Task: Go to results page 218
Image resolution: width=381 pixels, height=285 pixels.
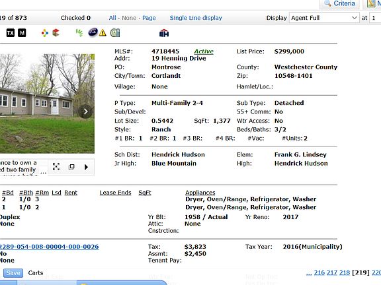Action: click(x=345, y=272)
